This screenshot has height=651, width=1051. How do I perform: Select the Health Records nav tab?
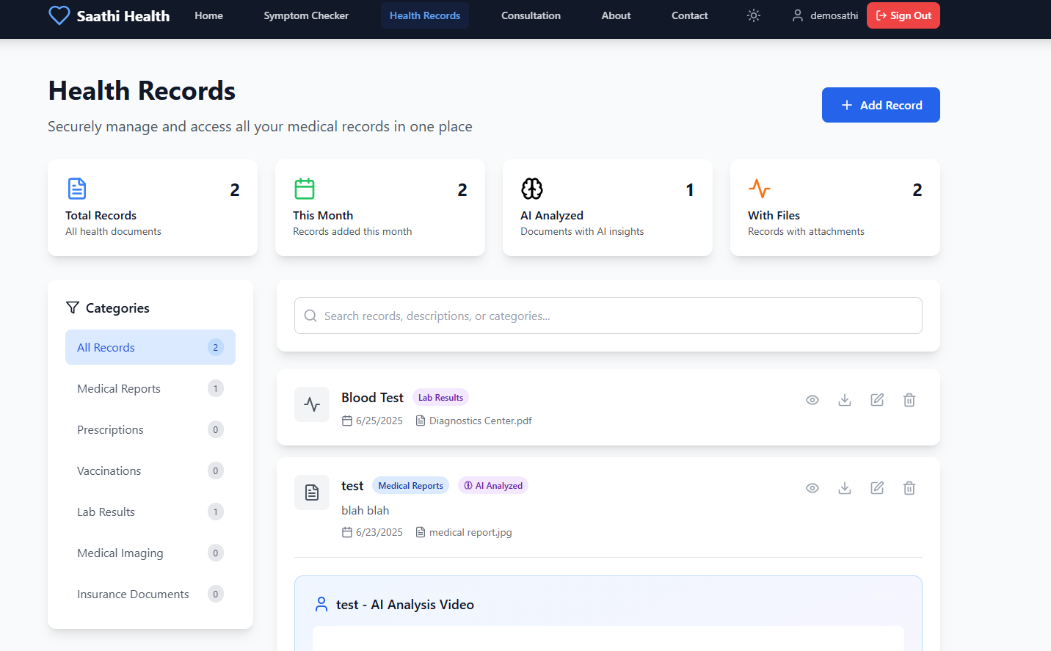click(425, 15)
